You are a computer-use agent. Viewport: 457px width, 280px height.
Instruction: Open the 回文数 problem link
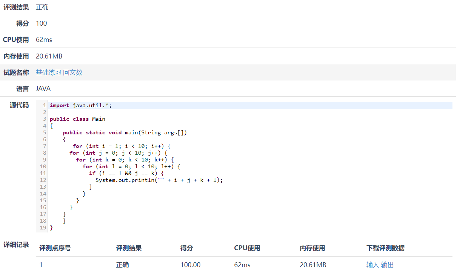click(x=73, y=72)
